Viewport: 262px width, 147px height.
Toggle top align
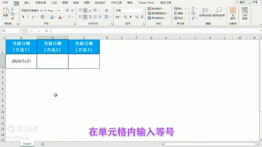[80, 10]
